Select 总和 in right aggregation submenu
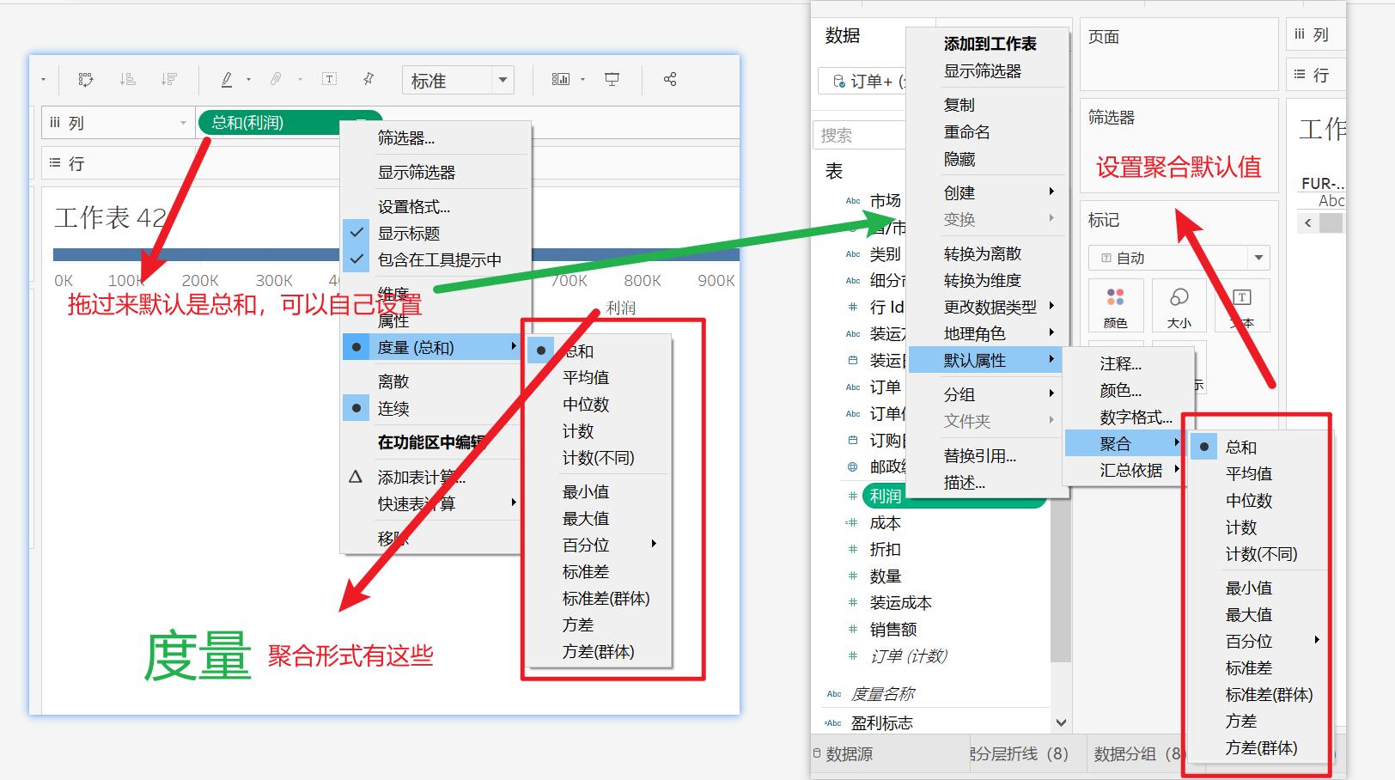Screen dimensions: 1395x780 click(1259, 447)
